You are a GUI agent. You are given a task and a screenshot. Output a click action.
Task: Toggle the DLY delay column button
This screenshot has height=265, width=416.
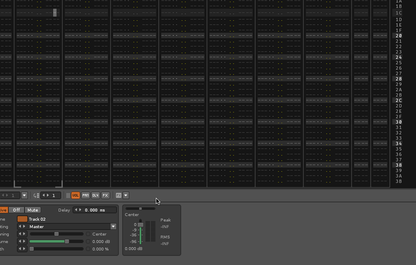coord(95,195)
